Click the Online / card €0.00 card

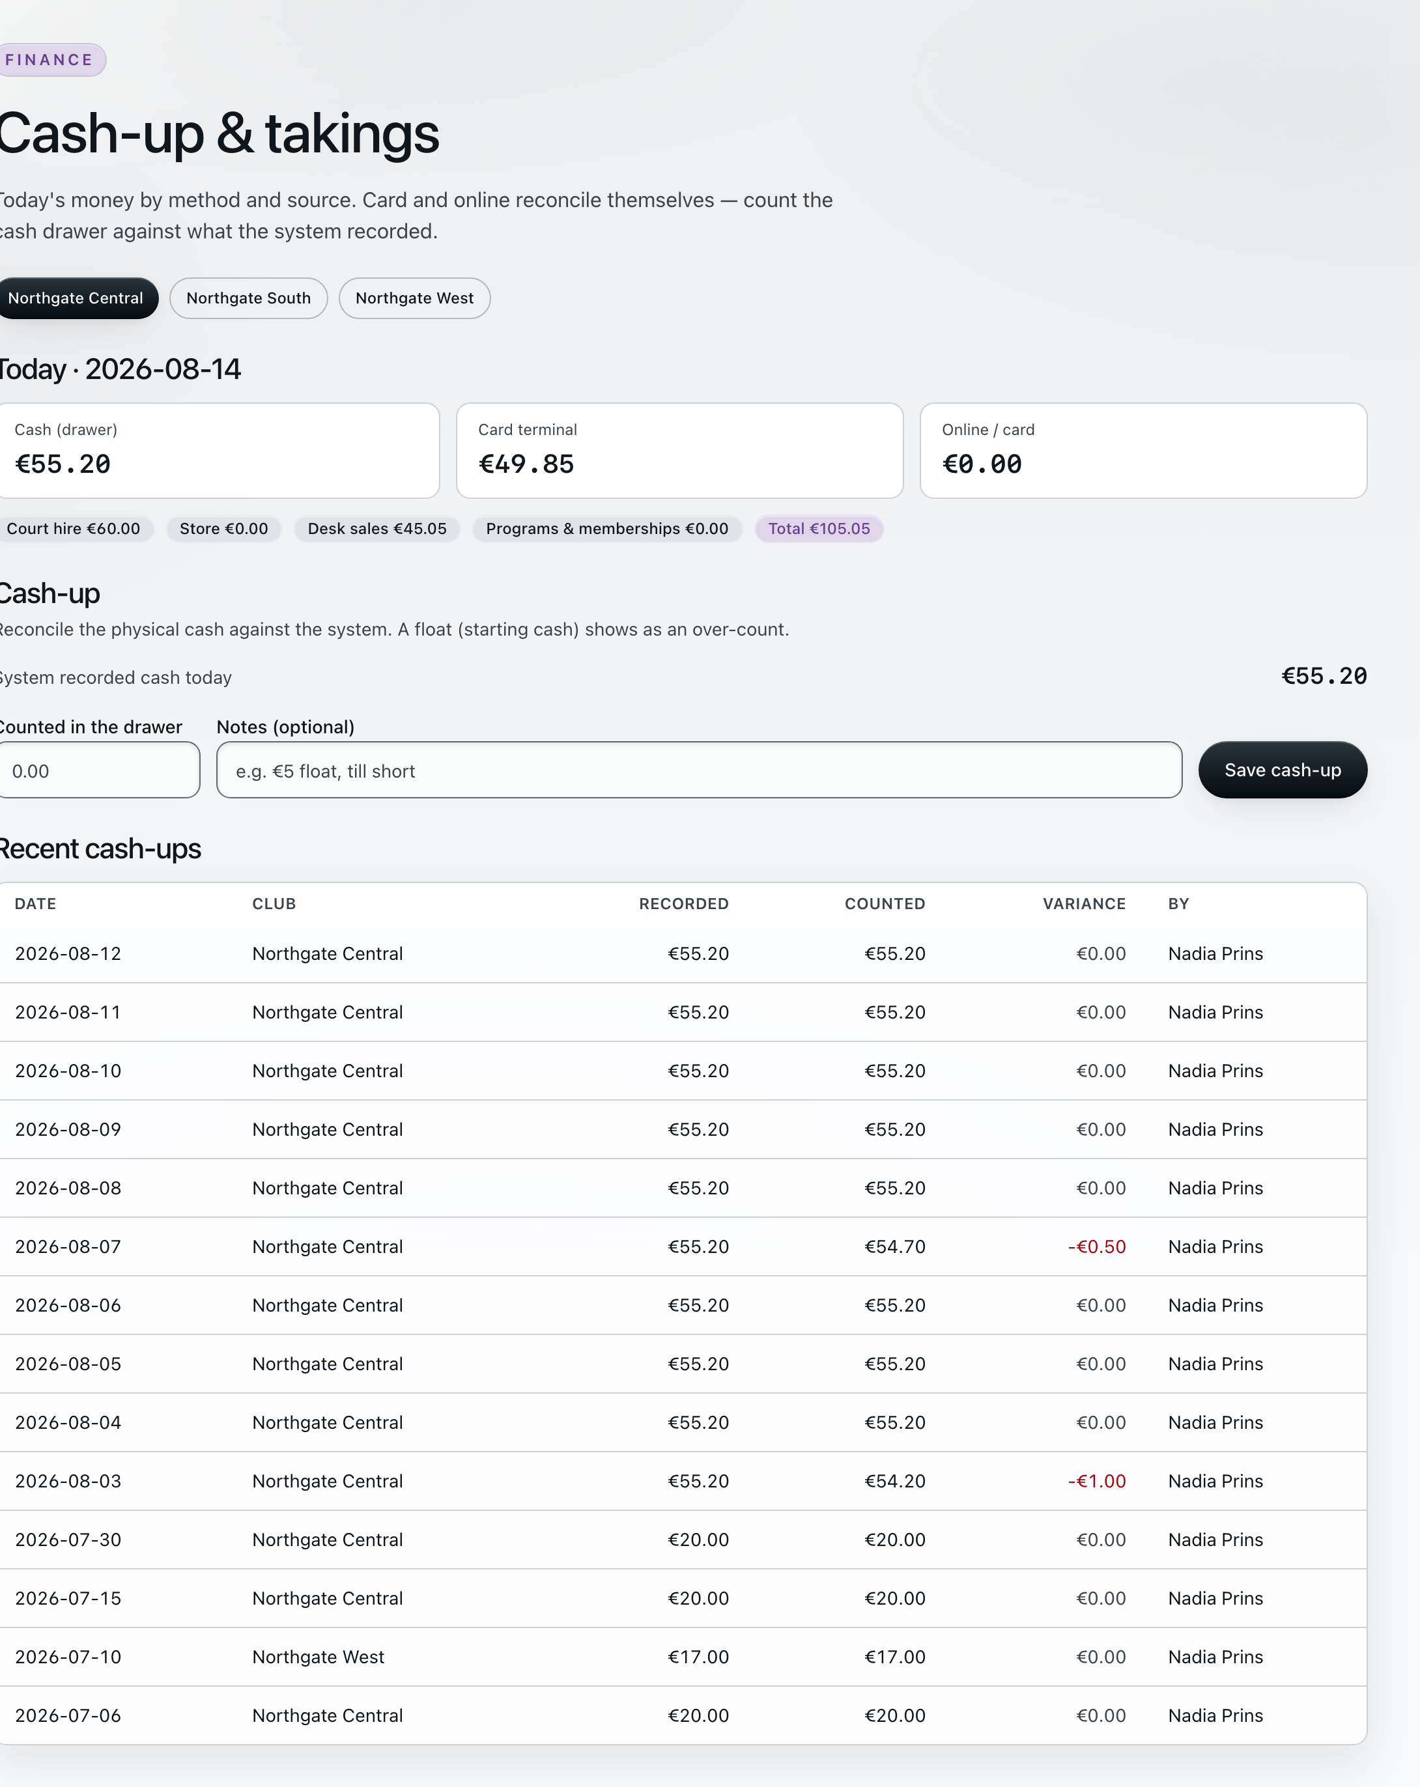pos(1143,451)
